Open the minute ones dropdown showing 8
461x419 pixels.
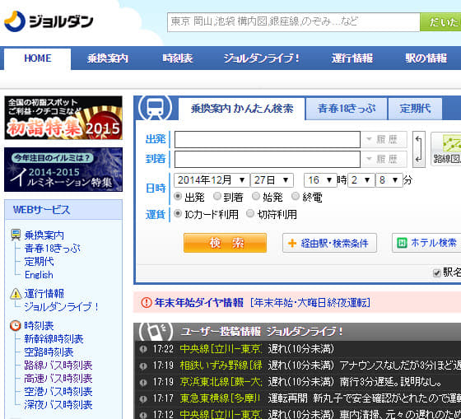click(x=389, y=180)
